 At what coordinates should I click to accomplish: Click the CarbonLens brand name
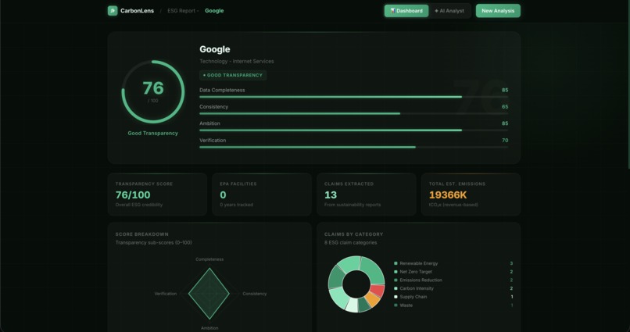137,11
